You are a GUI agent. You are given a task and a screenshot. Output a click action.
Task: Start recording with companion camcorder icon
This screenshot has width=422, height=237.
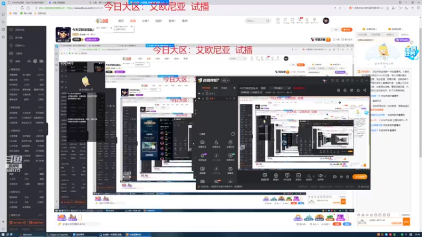click(x=335, y=177)
